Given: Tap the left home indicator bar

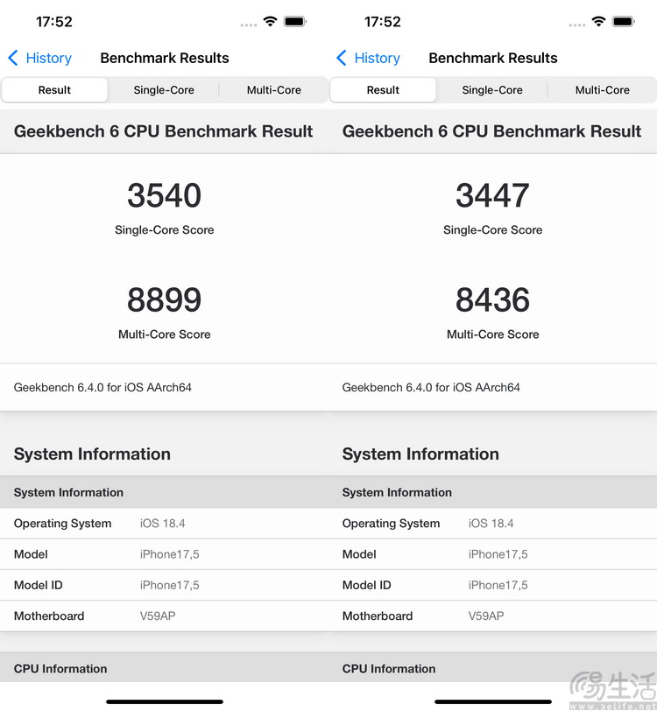Looking at the screenshot, I should [x=165, y=701].
